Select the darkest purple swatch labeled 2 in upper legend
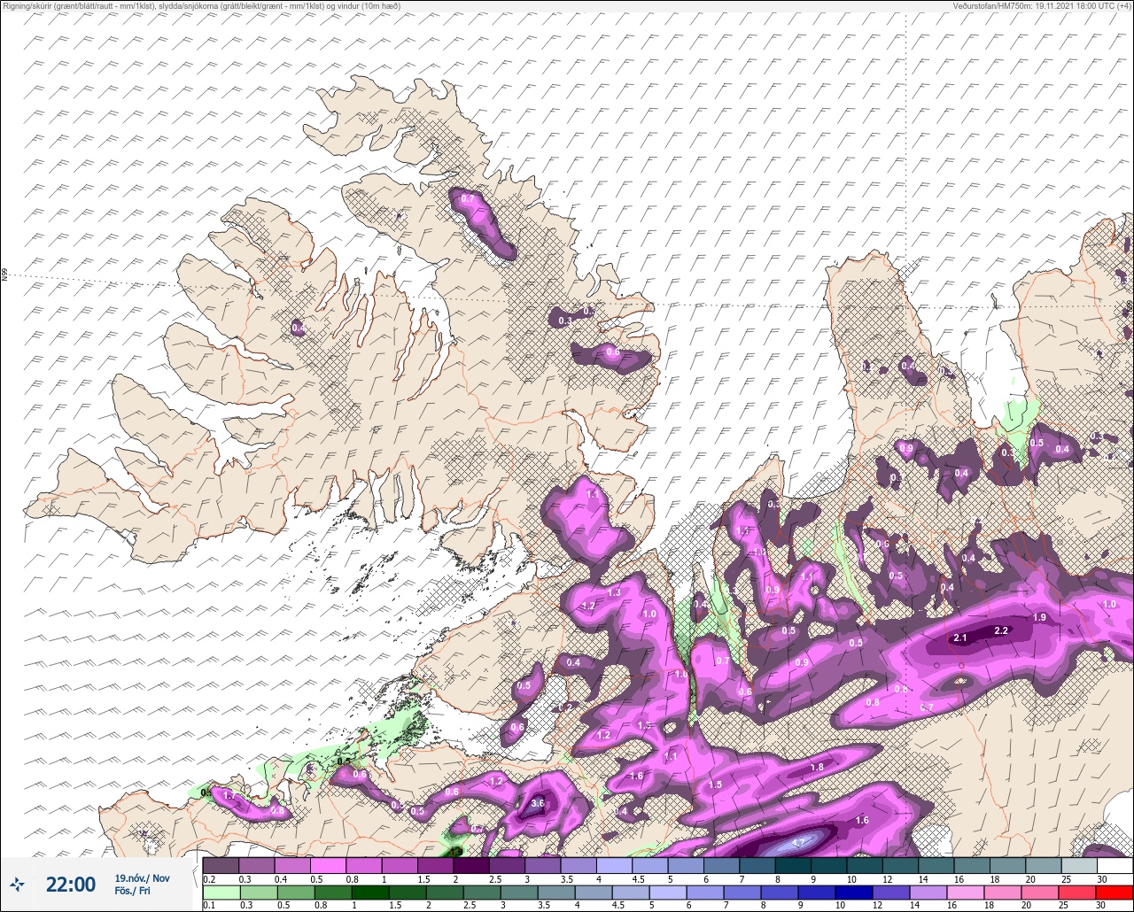 (x=471, y=865)
